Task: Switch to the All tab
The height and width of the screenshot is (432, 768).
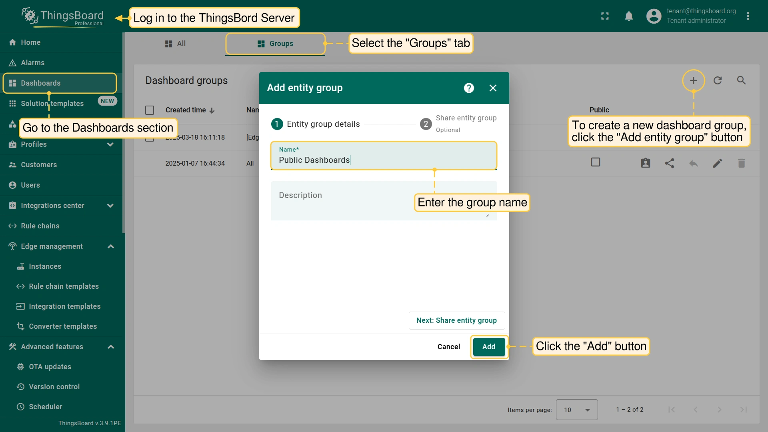Action: point(175,44)
